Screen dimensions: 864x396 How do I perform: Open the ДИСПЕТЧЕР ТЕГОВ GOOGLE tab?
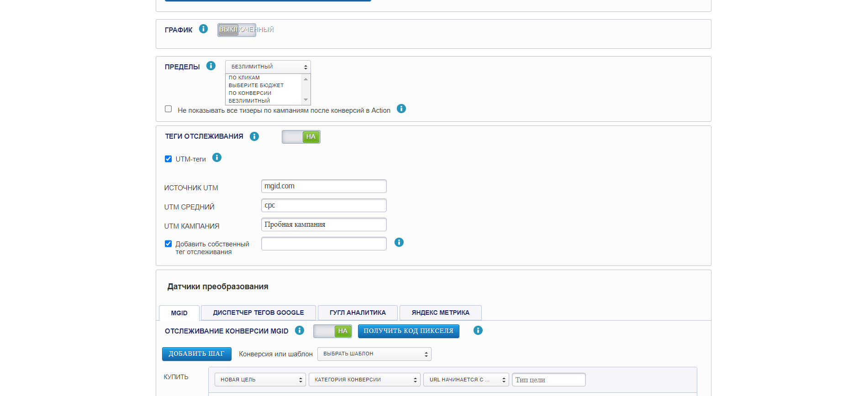(258, 313)
